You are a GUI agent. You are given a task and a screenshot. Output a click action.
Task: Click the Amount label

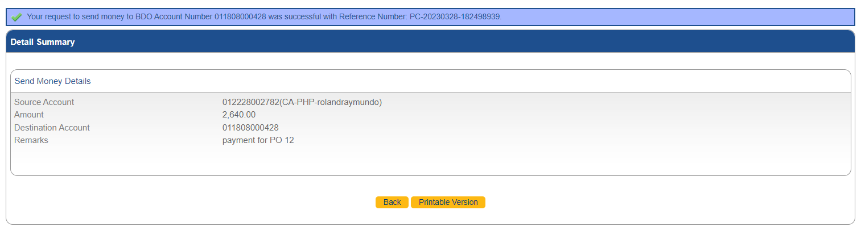[29, 115]
